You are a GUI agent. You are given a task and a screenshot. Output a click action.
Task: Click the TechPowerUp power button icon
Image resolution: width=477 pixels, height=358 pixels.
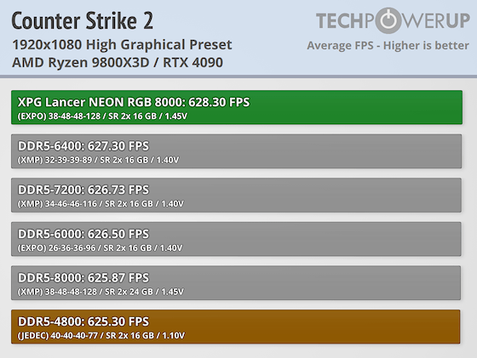tap(390, 20)
